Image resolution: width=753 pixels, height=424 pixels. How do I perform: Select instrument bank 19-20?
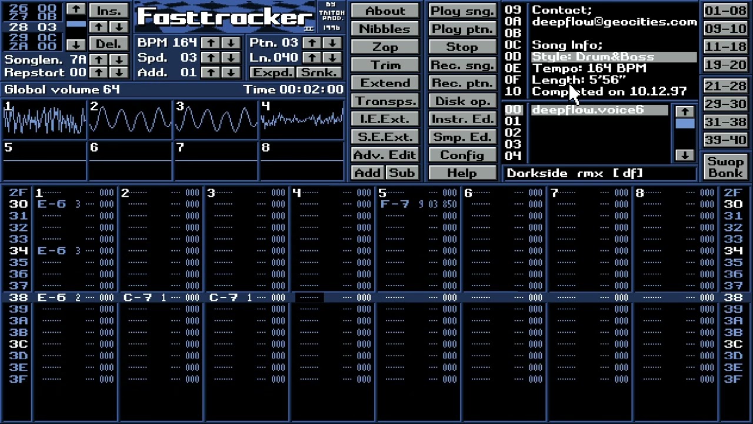point(725,65)
